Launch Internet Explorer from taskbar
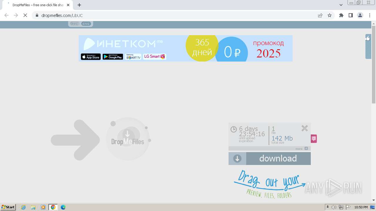376x211 pixels. pyautogui.click(x=23, y=207)
